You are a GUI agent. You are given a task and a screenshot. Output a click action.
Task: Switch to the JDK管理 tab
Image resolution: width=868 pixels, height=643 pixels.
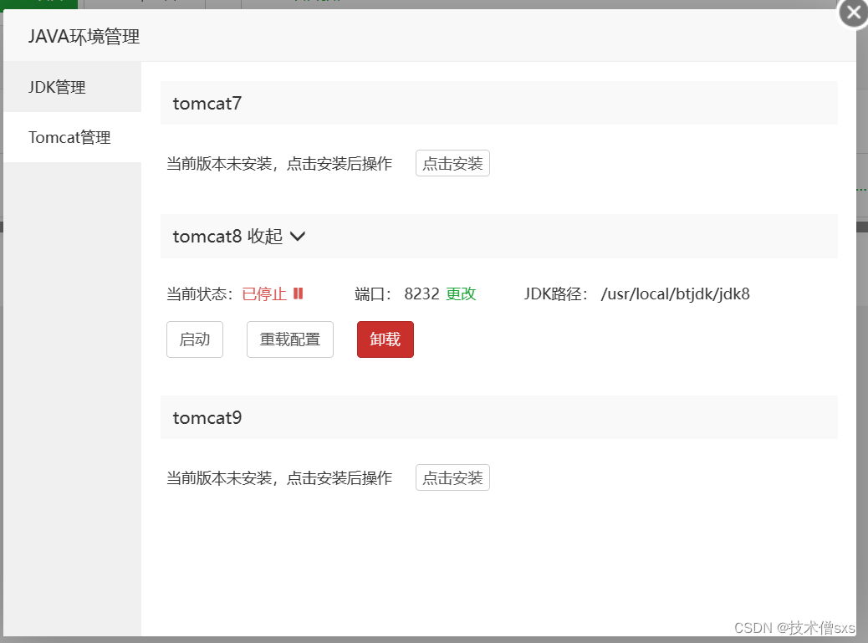pyautogui.click(x=73, y=87)
